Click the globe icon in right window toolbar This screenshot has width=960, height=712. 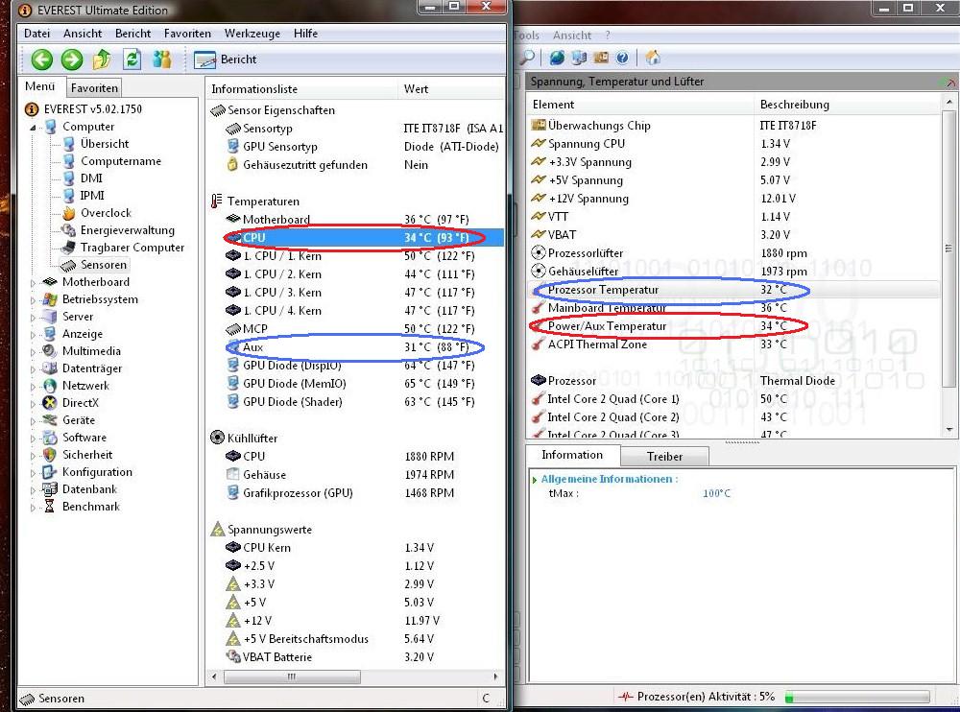click(557, 58)
